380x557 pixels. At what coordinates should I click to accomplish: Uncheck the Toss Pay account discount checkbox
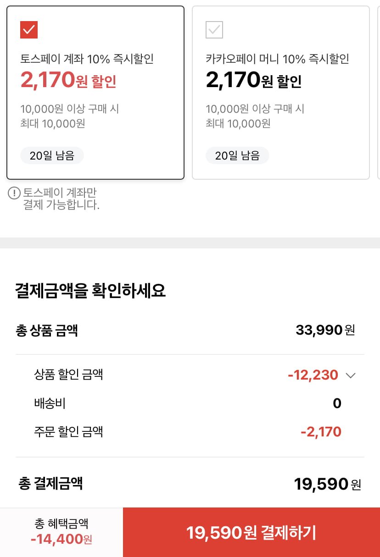29,30
